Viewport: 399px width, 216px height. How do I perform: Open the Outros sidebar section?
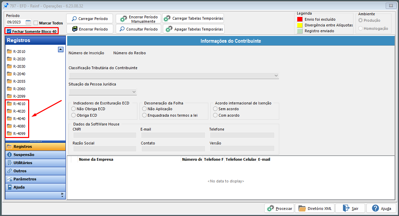pyautogui.click(x=35, y=171)
